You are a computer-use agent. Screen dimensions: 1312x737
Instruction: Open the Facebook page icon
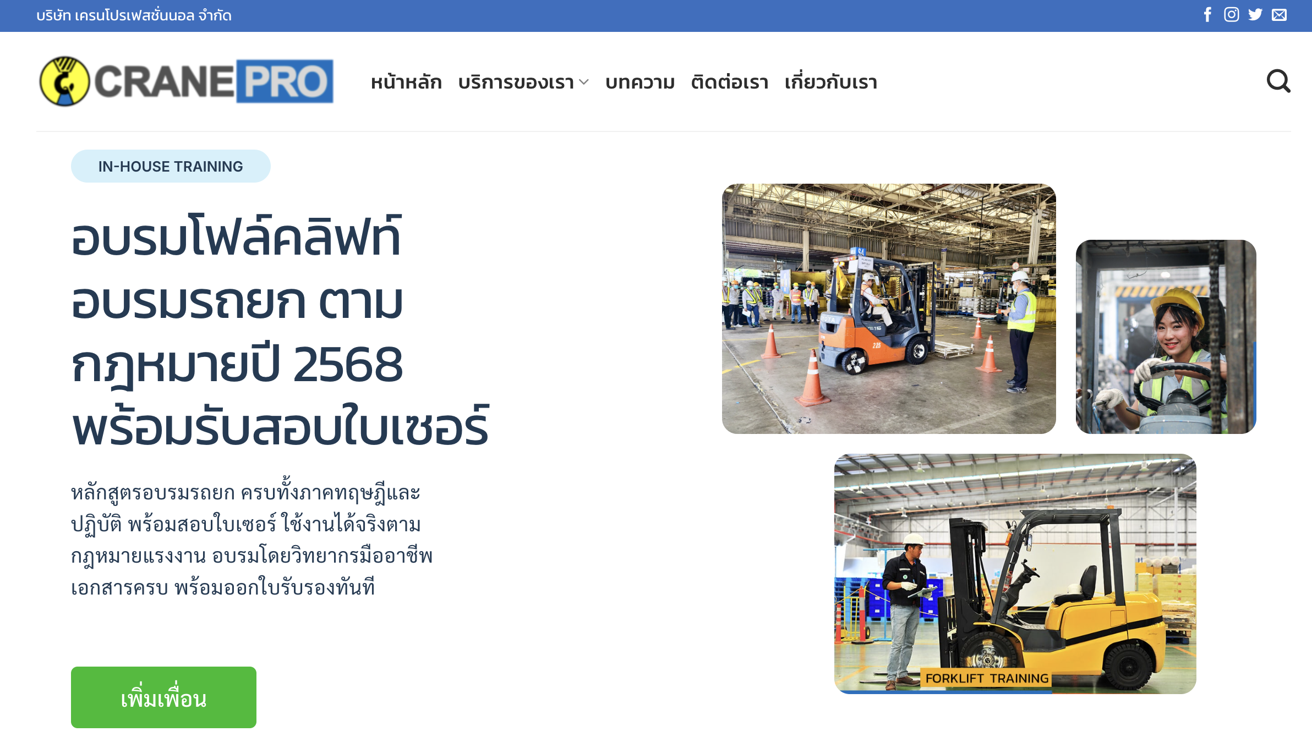[x=1207, y=15]
